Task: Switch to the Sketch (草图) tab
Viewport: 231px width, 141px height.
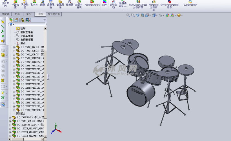Action: [x=29, y=14]
